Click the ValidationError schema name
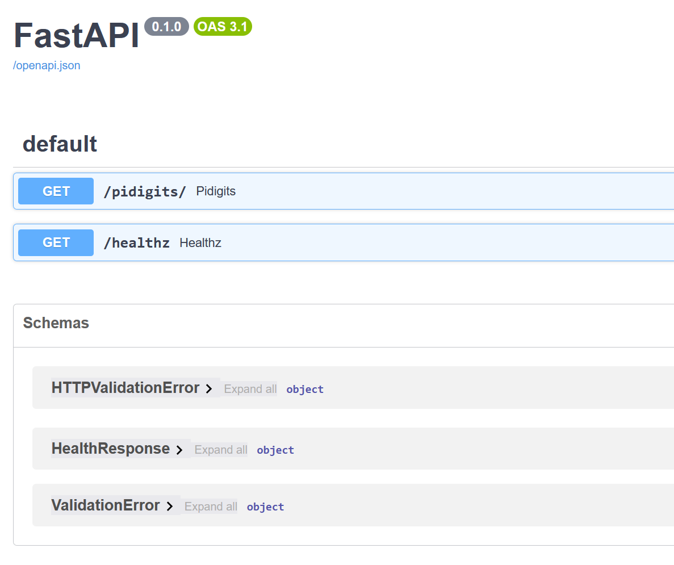Viewport: 674px width, 565px height. pyautogui.click(x=105, y=505)
